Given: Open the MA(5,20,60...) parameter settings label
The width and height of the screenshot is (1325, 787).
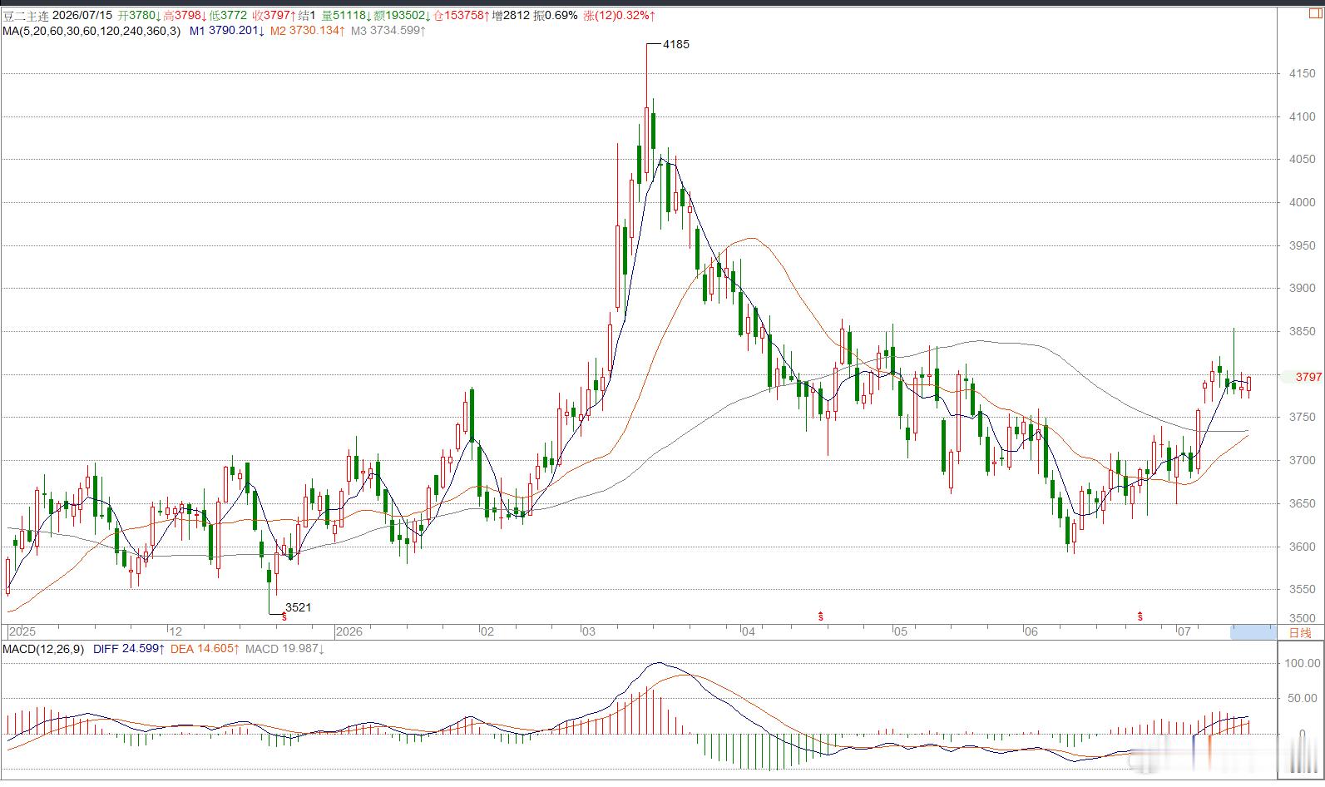Looking at the screenshot, I should click(x=91, y=31).
